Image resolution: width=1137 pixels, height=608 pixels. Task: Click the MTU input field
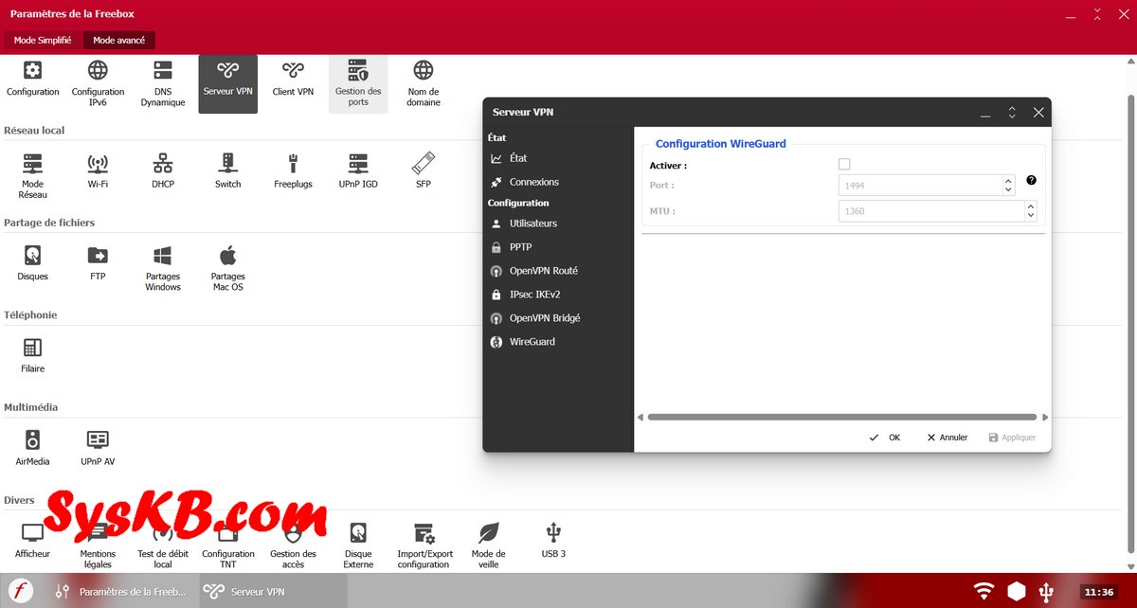pos(931,211)
